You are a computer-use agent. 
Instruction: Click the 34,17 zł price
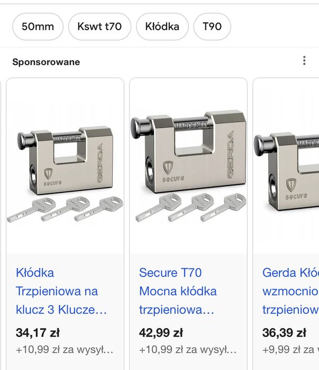(38, 333)
